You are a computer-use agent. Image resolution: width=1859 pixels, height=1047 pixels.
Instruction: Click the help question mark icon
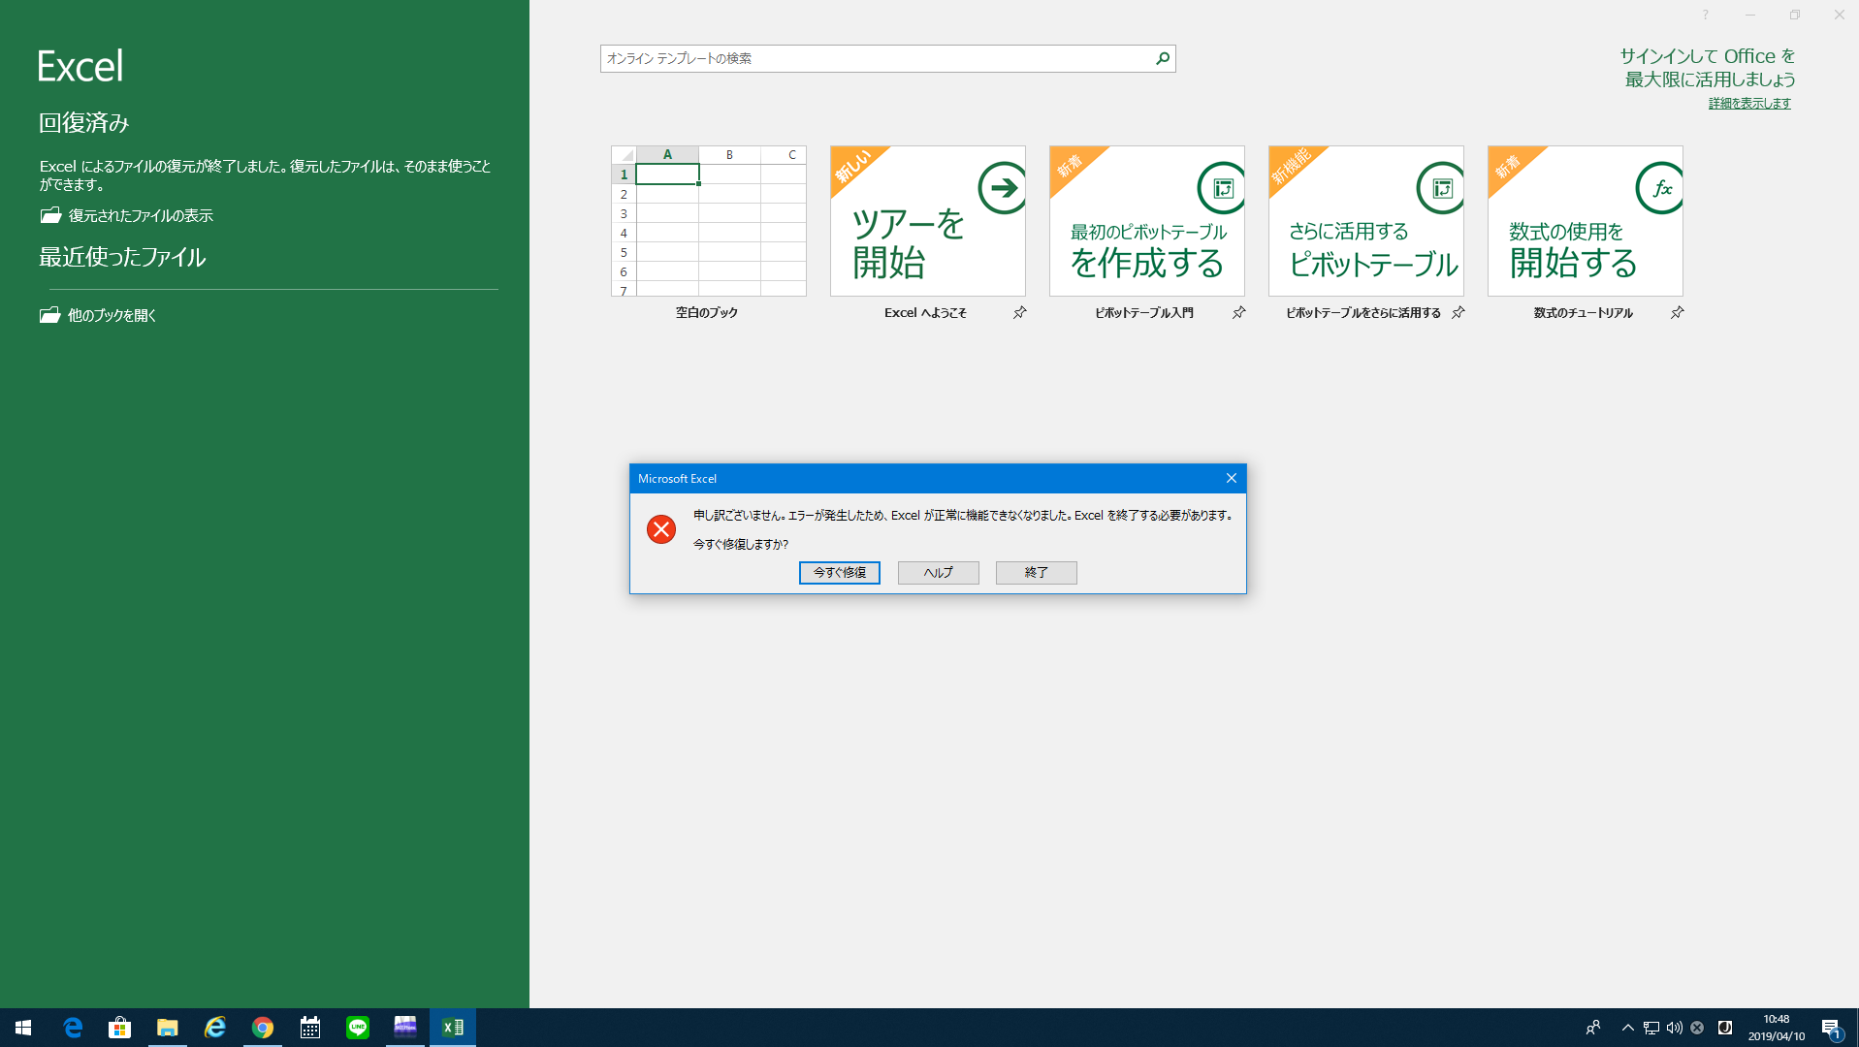[x=1705, y=15]
